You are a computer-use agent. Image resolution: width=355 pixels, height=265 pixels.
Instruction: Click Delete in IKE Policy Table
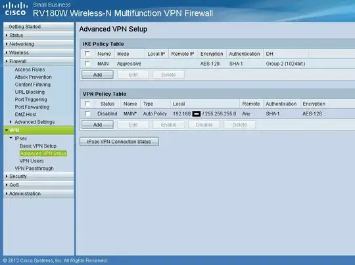click(168, 75)
